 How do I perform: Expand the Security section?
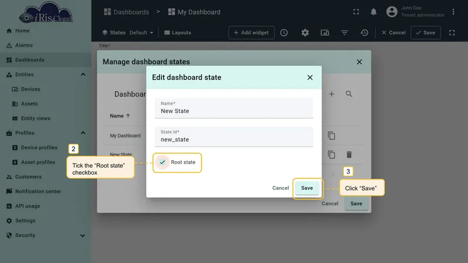pos(82,236)
